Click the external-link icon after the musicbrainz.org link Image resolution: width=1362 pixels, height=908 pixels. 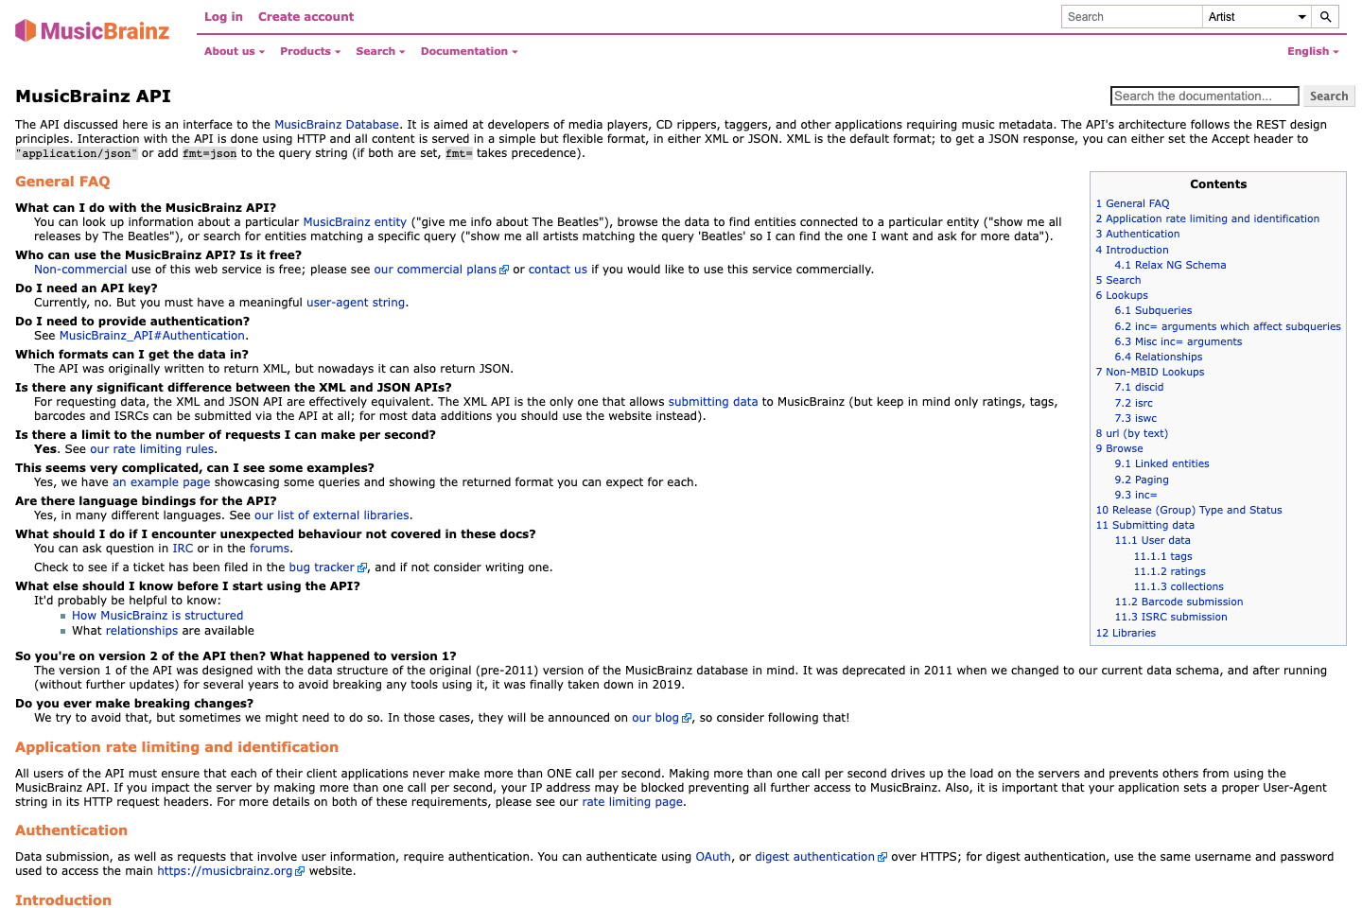pos(301,871)
